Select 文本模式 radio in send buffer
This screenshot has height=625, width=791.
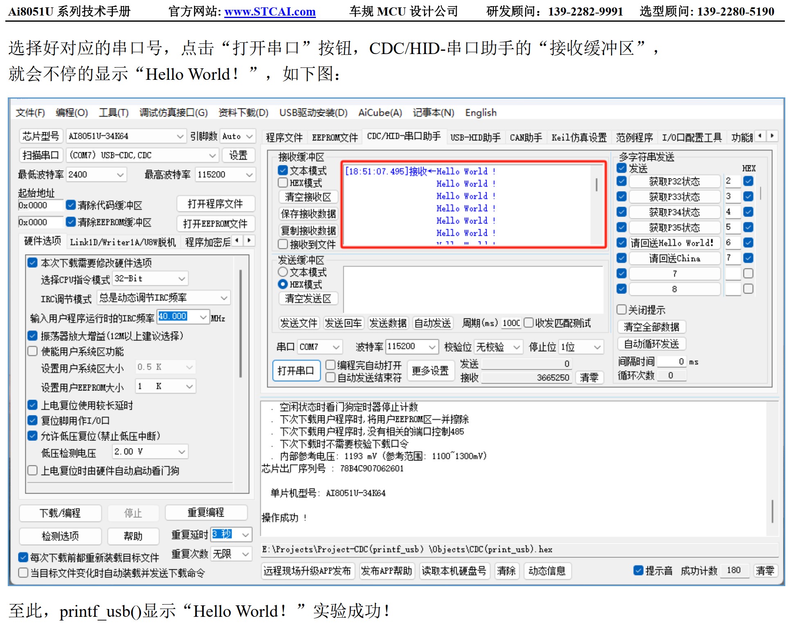point(283,272)
